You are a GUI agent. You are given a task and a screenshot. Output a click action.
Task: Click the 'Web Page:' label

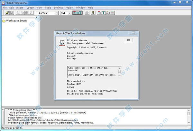[72, 59]
